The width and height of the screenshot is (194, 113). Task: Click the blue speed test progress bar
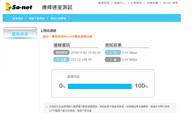100,86
